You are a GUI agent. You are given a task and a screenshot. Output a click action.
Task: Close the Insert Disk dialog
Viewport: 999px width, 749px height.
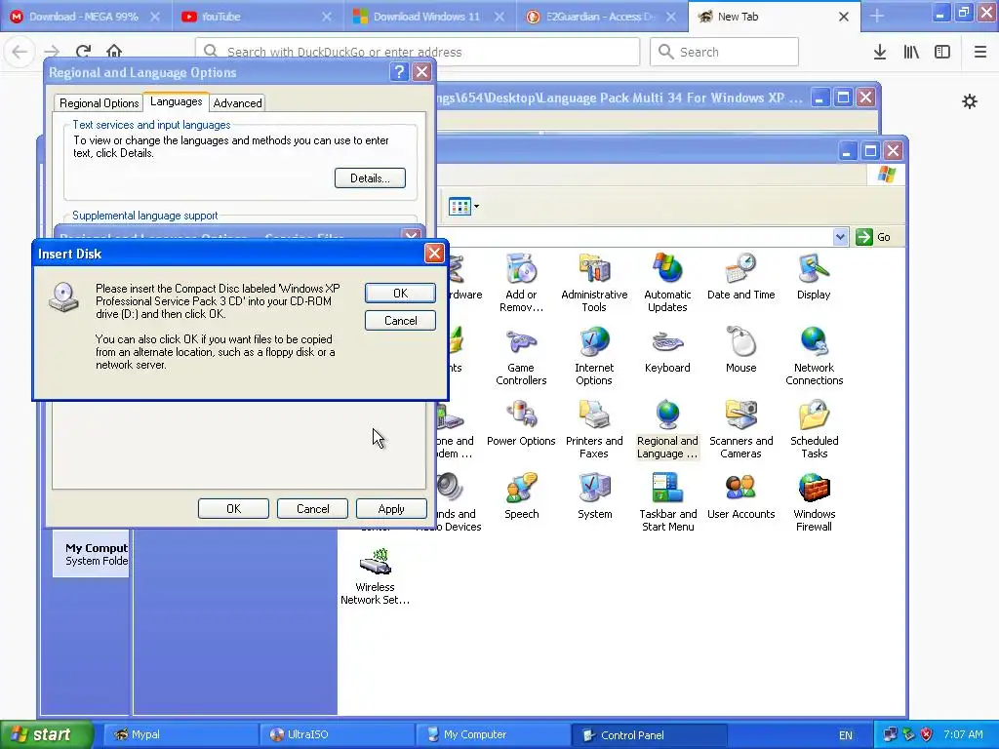[434, 254]
